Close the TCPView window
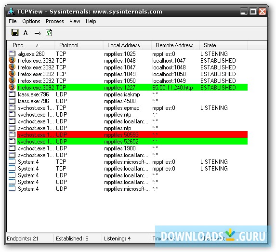276x252 pixels. [262, 12]
